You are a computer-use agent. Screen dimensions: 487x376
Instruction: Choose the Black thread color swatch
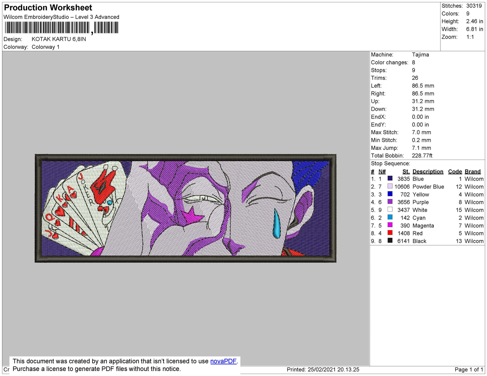[x=390, y=240]
